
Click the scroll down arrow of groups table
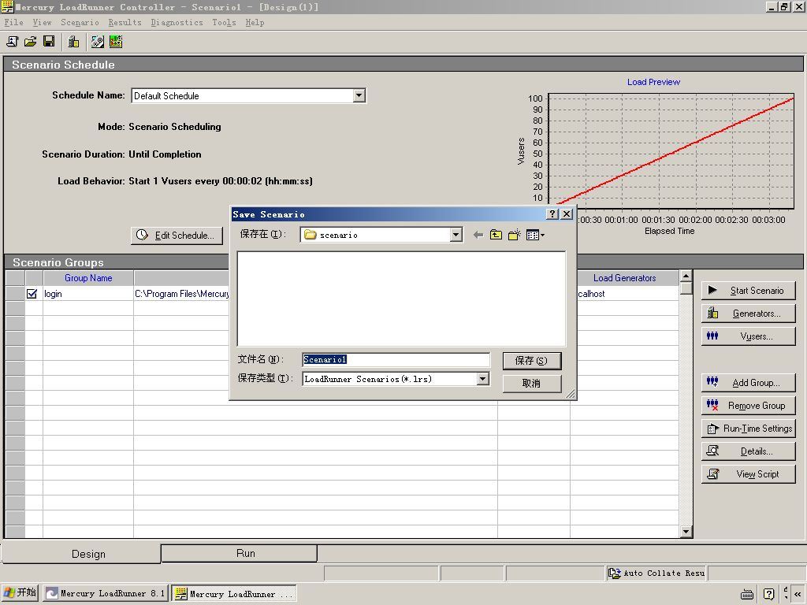click(686, 532)
